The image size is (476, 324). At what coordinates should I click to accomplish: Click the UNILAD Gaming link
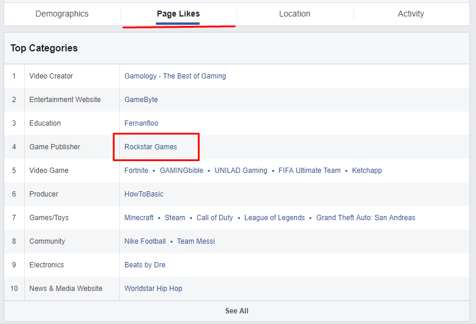pos(241,171)
